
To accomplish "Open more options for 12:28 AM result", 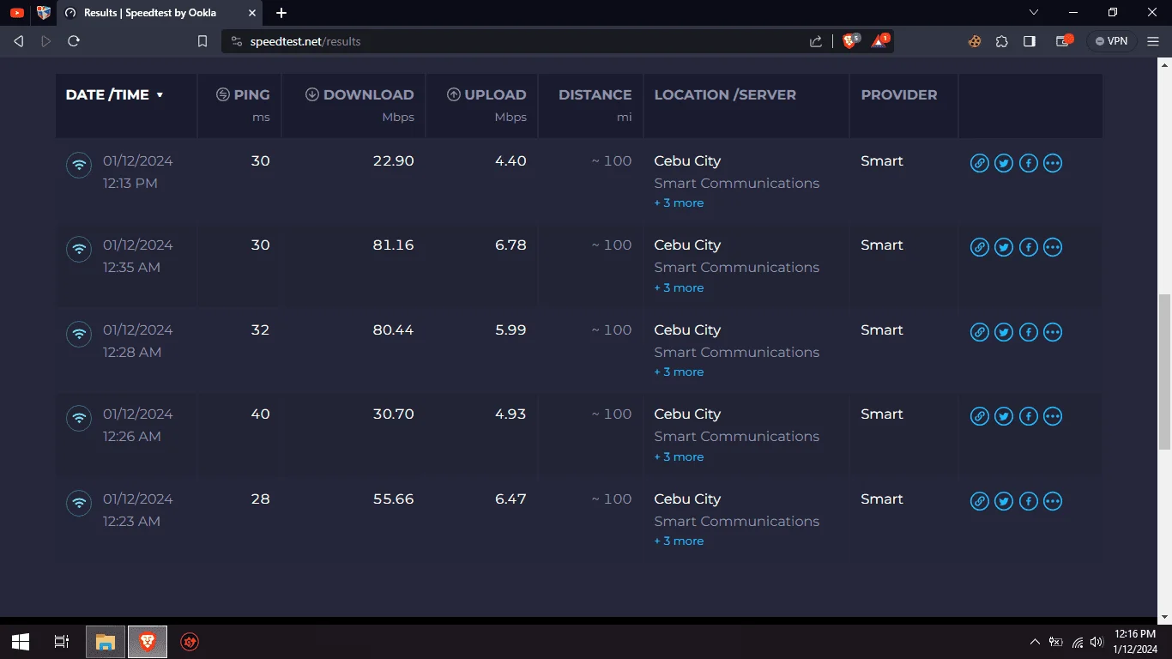I will (1053, 332).
